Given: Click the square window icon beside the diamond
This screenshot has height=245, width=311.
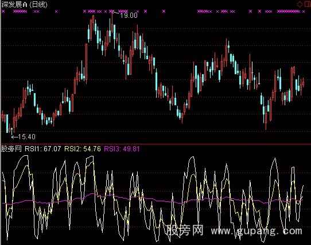Looking at the screenshot, I should tap(308, 4).
